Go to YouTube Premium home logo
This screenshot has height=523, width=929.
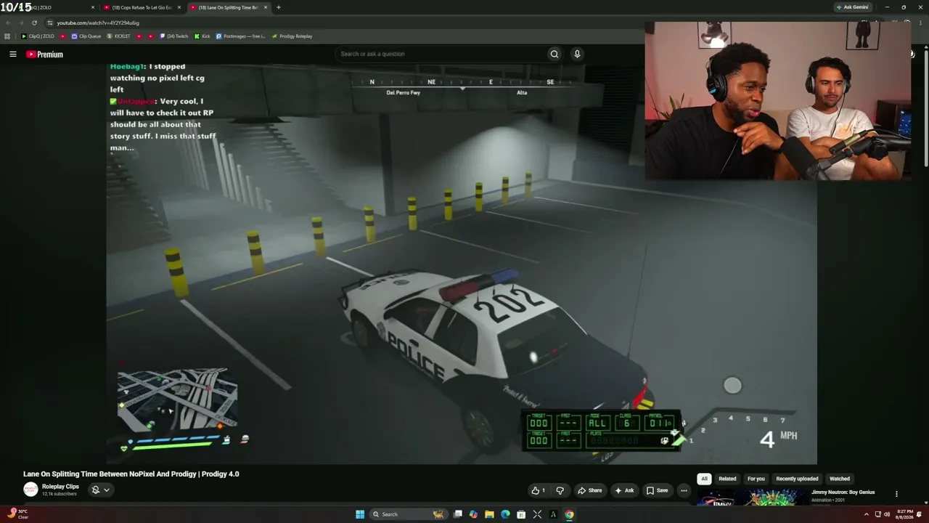coord(44,54)
